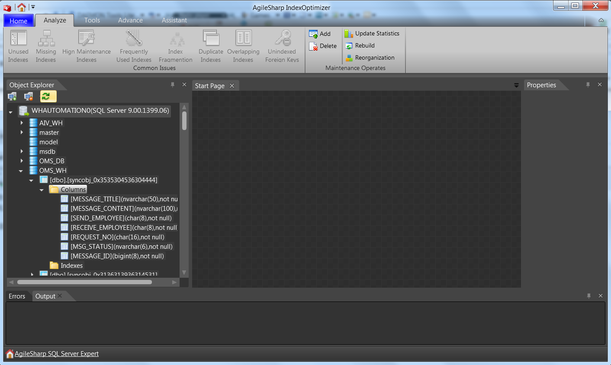Click the home icon in the title bar
The image size is (611, 365).
point(22,7)
